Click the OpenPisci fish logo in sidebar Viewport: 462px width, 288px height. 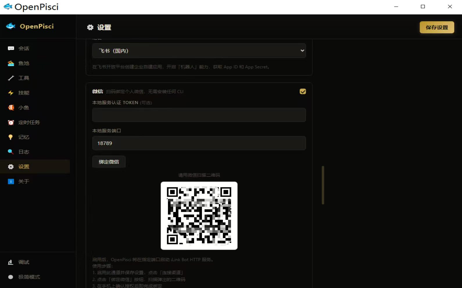click(x=11, y=26)
